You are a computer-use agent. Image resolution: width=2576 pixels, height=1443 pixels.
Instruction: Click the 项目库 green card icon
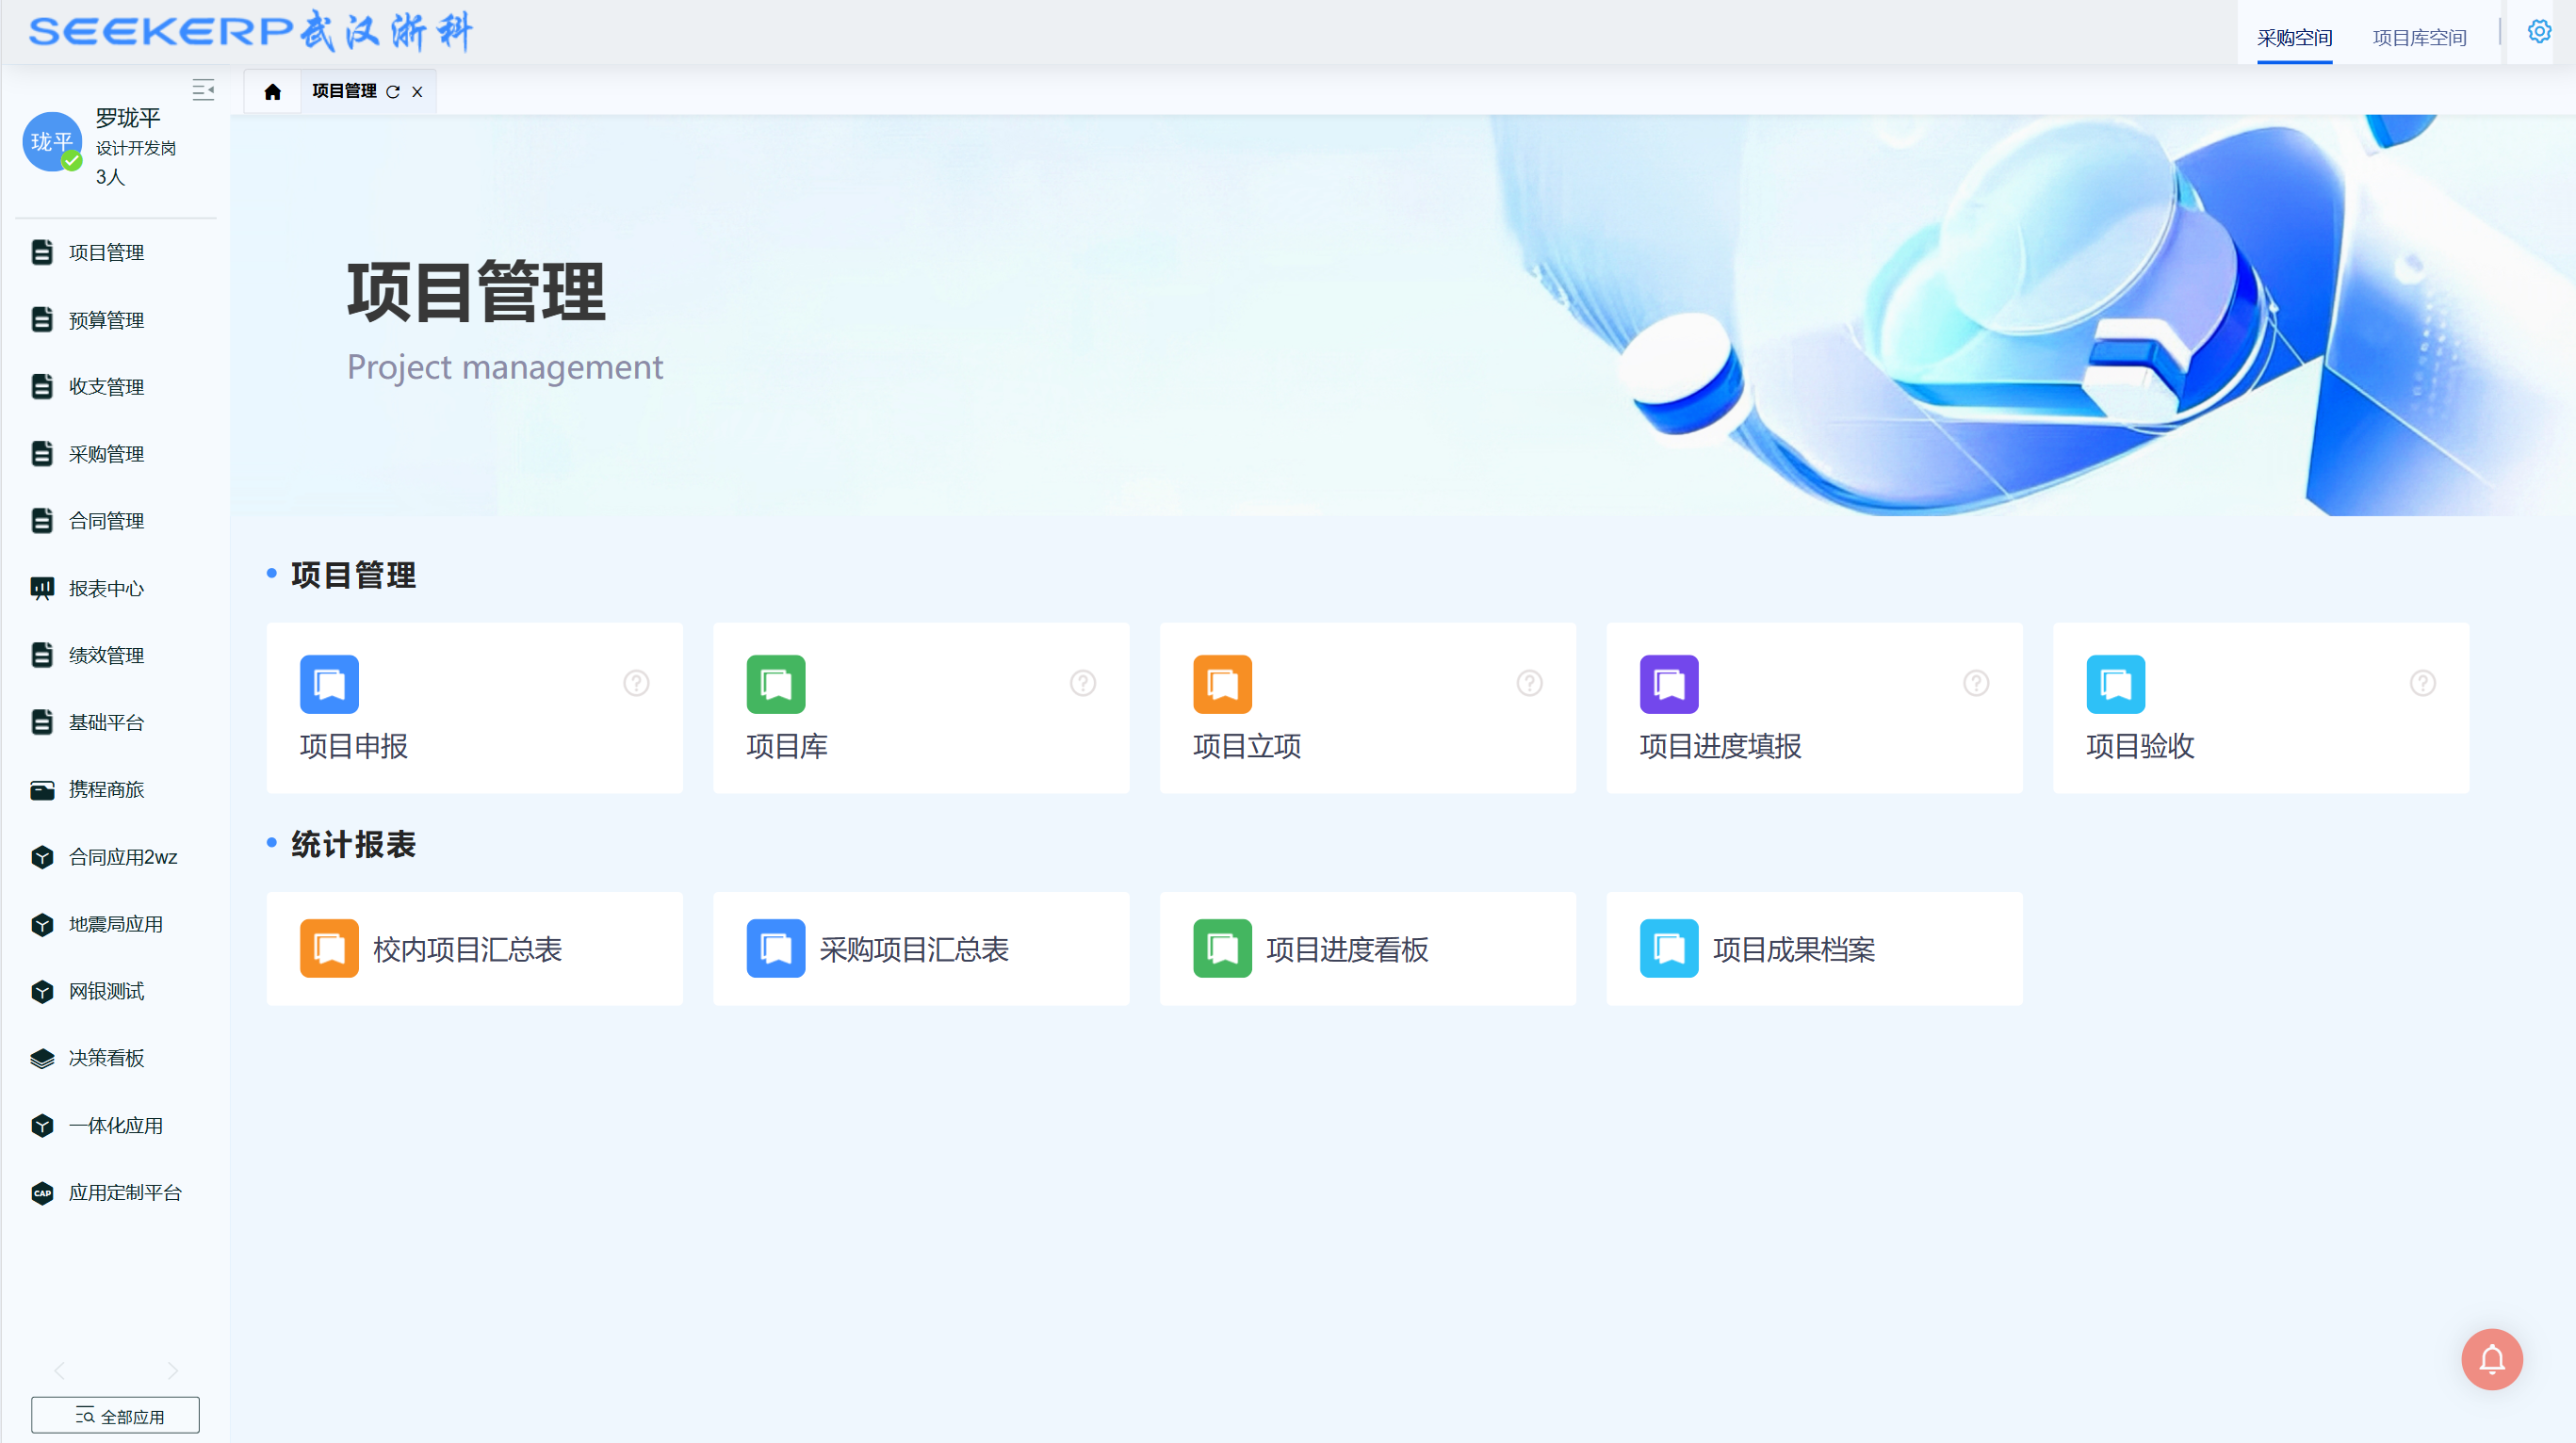(x=776, y=684)
